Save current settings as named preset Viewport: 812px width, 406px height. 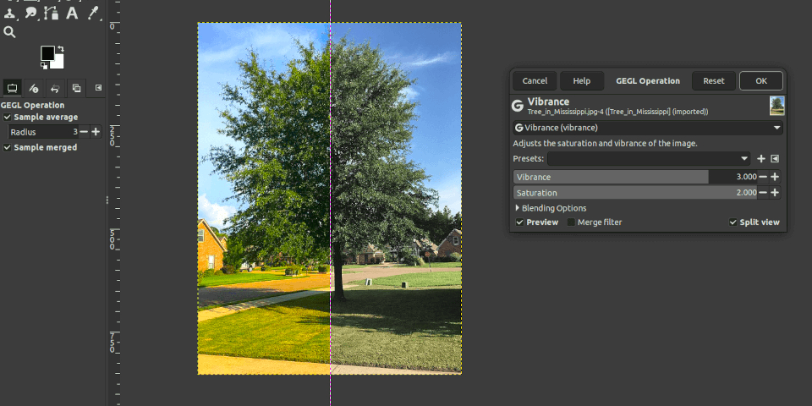760,158
